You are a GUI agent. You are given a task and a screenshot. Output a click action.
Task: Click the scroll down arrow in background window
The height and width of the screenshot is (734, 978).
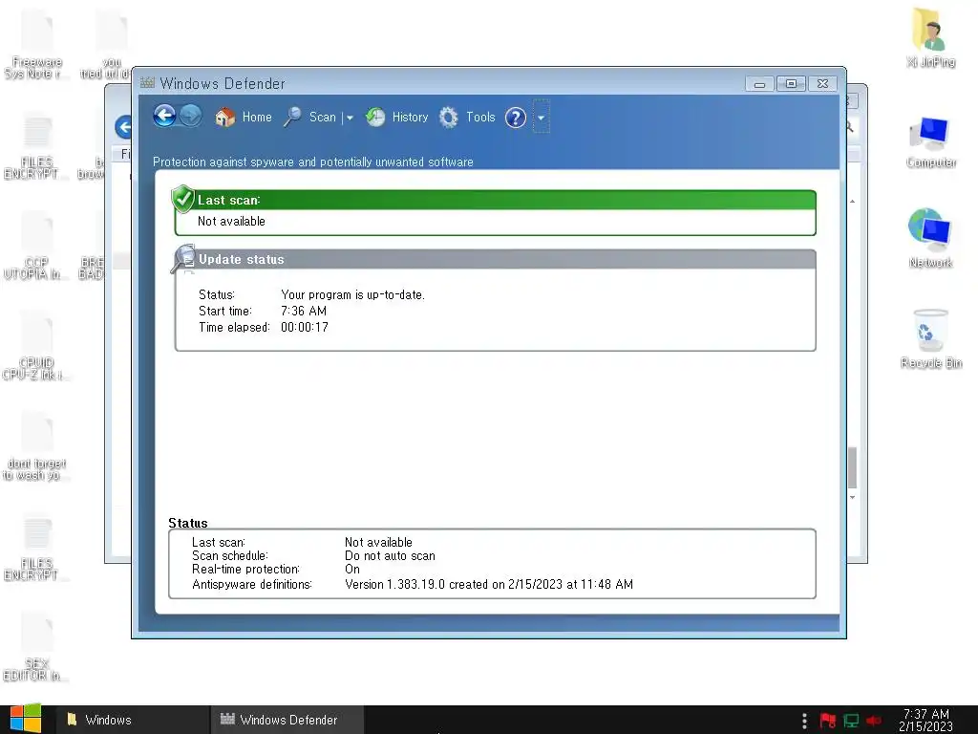[x=852, y=497]
